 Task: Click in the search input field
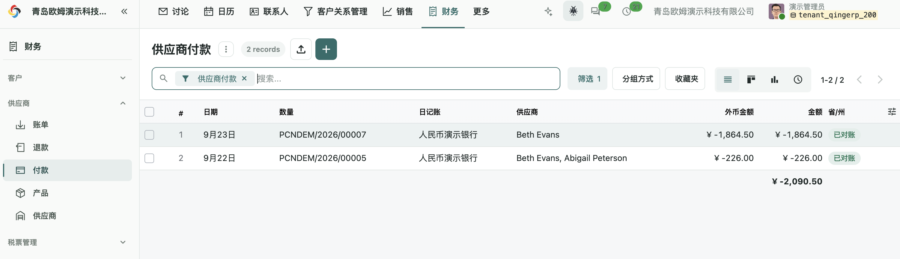405,79
